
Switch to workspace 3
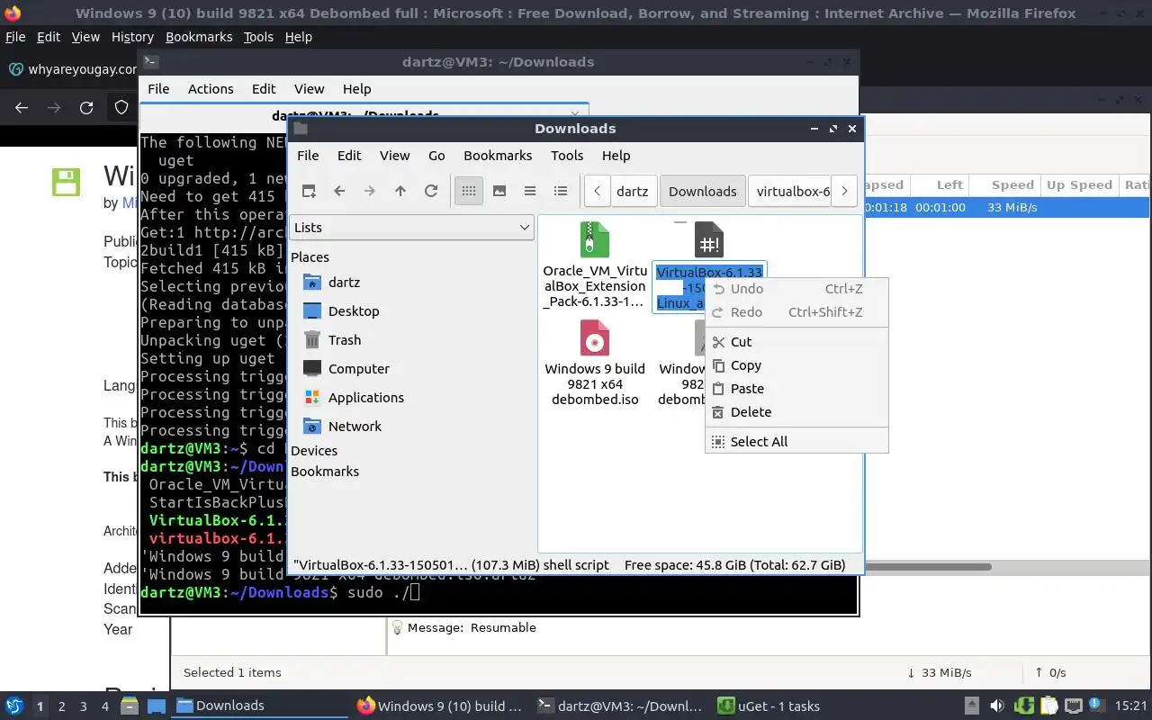tap(83, 706)
